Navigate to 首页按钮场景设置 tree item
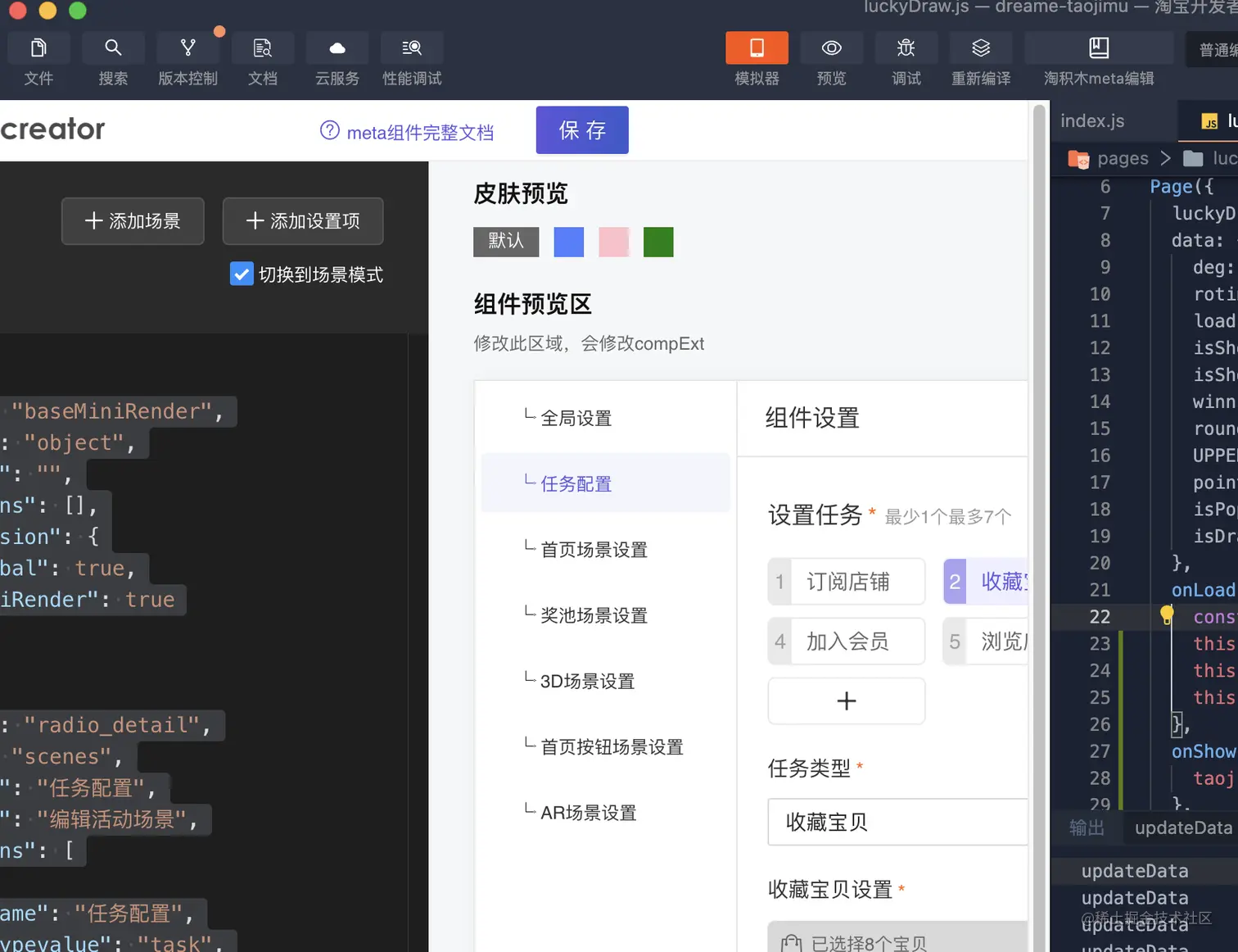1238x952 pixels. (x=612, y=746)
